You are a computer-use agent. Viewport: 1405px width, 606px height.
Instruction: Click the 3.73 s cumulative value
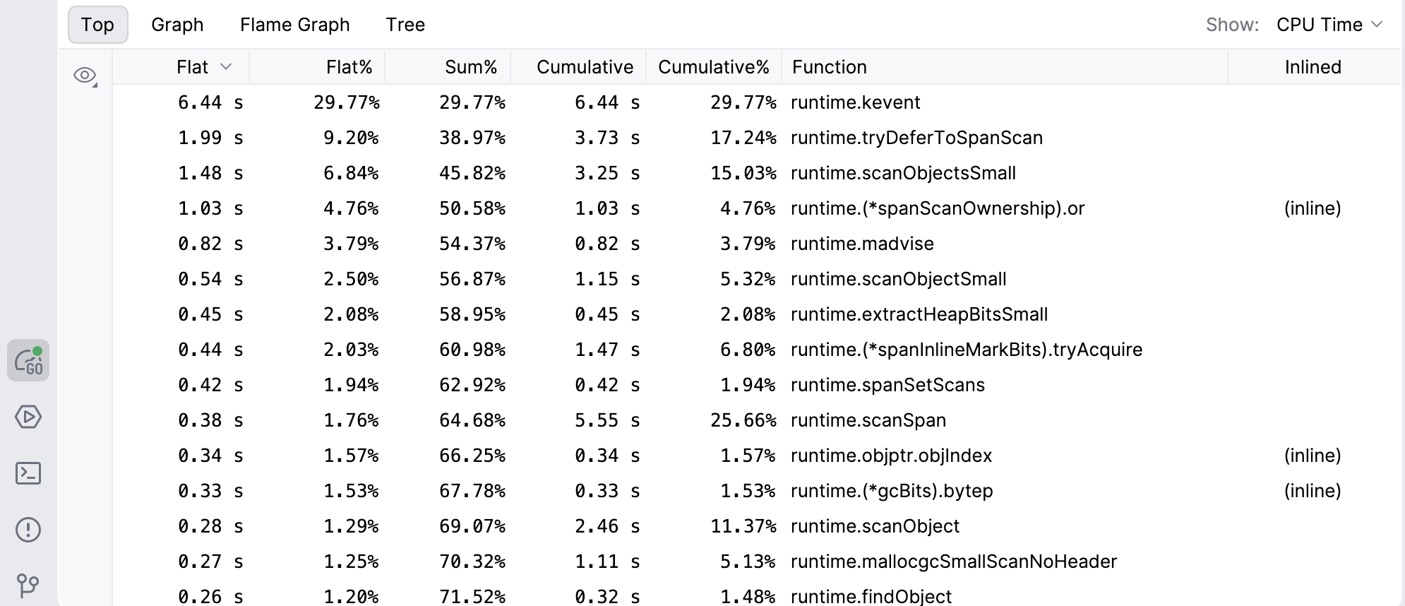(x=607, y=138)
